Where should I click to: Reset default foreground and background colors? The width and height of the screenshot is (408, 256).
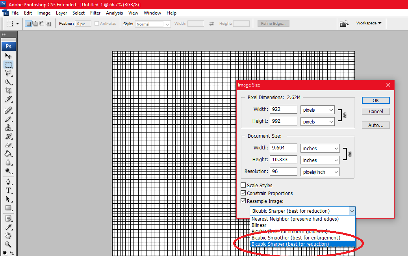(5, 253)
